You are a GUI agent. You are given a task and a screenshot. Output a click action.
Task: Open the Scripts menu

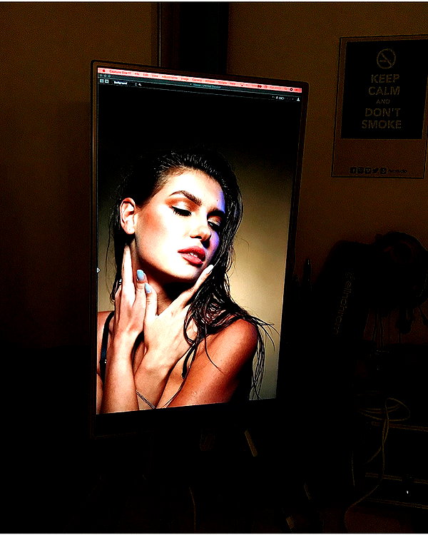pyautogui.click(x=222, y=82)
